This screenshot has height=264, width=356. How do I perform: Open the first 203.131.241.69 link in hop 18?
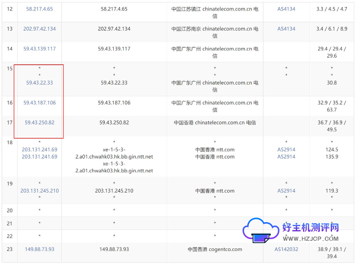tap(40, 150)
